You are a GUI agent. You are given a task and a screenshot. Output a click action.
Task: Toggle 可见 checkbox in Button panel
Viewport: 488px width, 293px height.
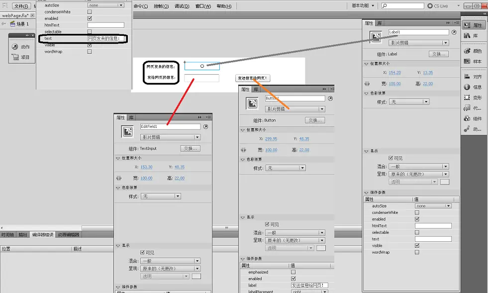tap(267, 224)
